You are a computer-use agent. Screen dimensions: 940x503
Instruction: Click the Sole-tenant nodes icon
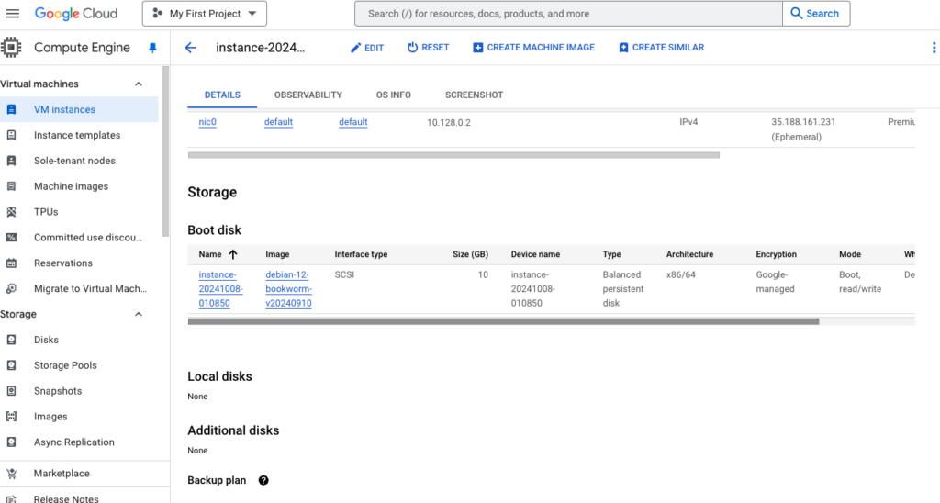pos(11,161)
